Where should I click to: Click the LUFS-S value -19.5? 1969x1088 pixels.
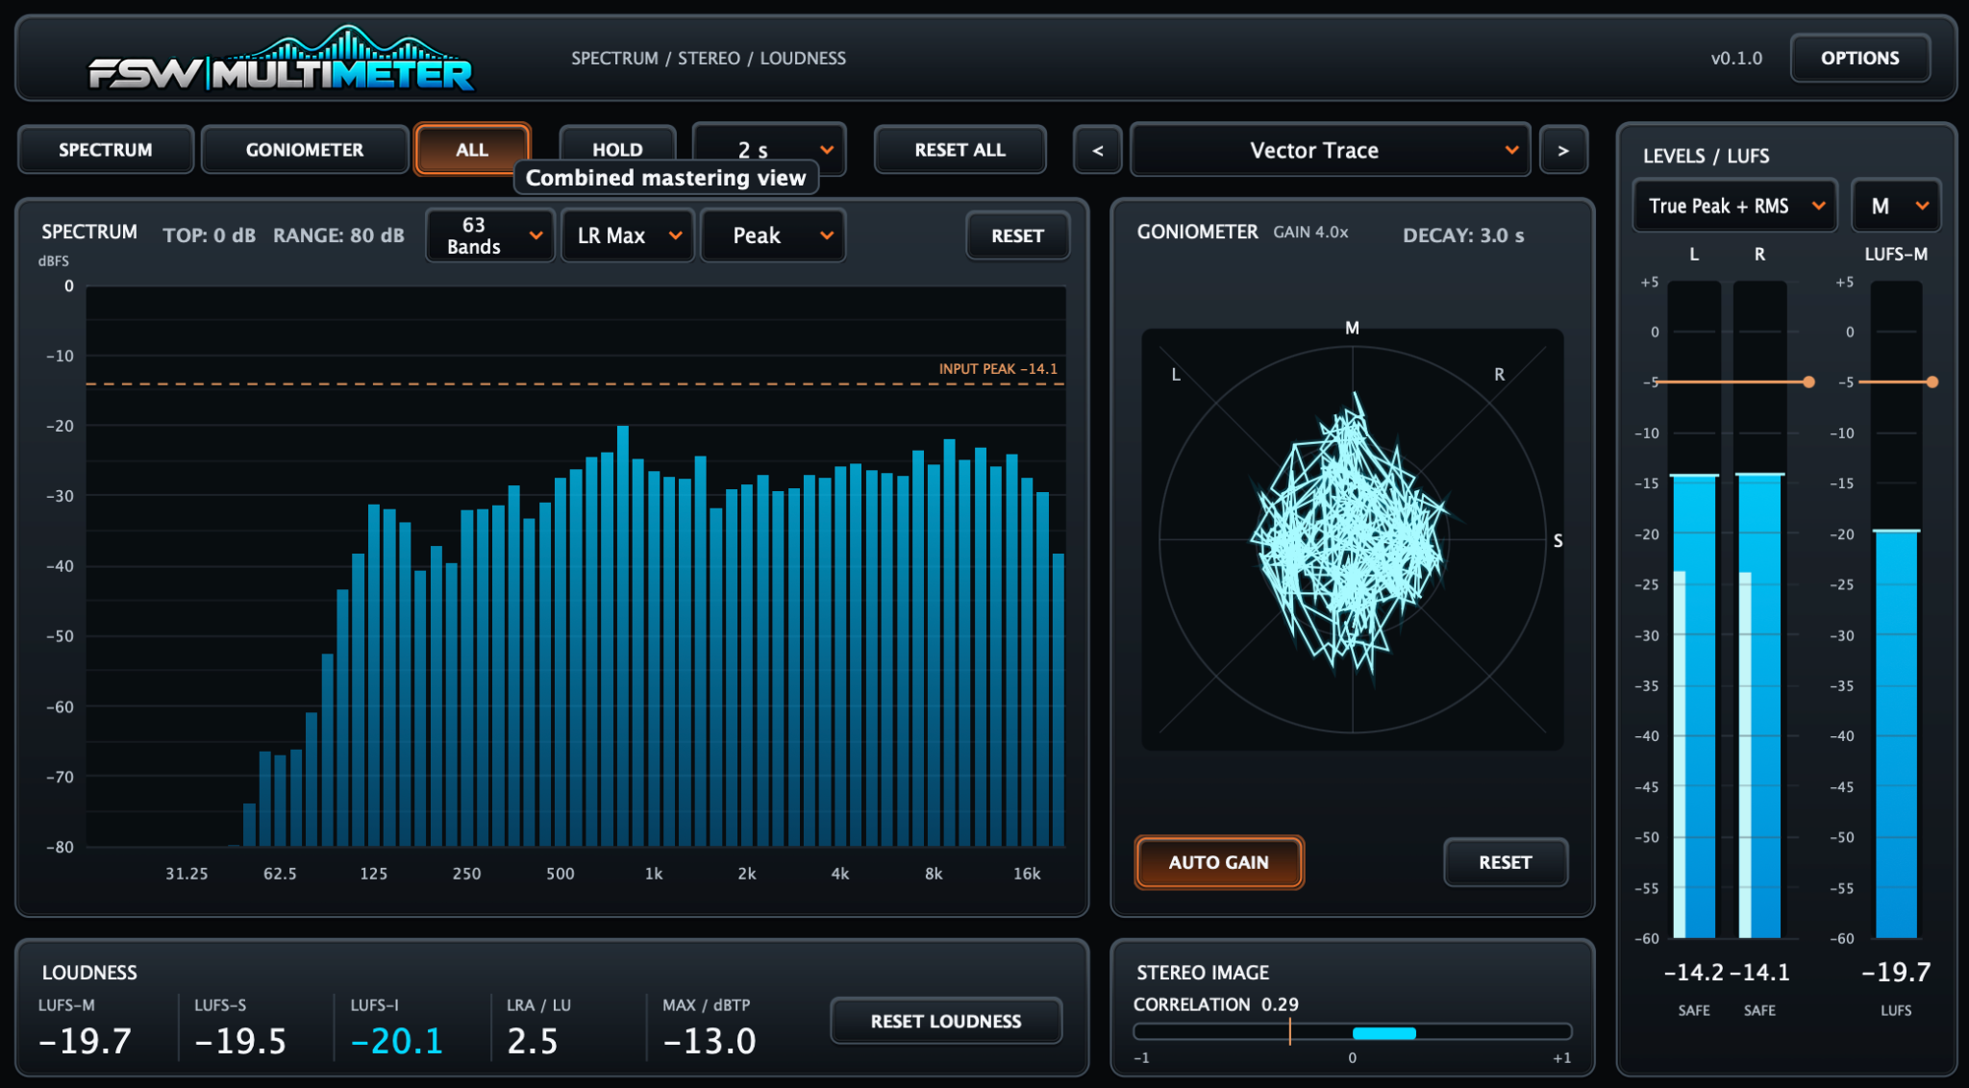(x=240, y=1041)
